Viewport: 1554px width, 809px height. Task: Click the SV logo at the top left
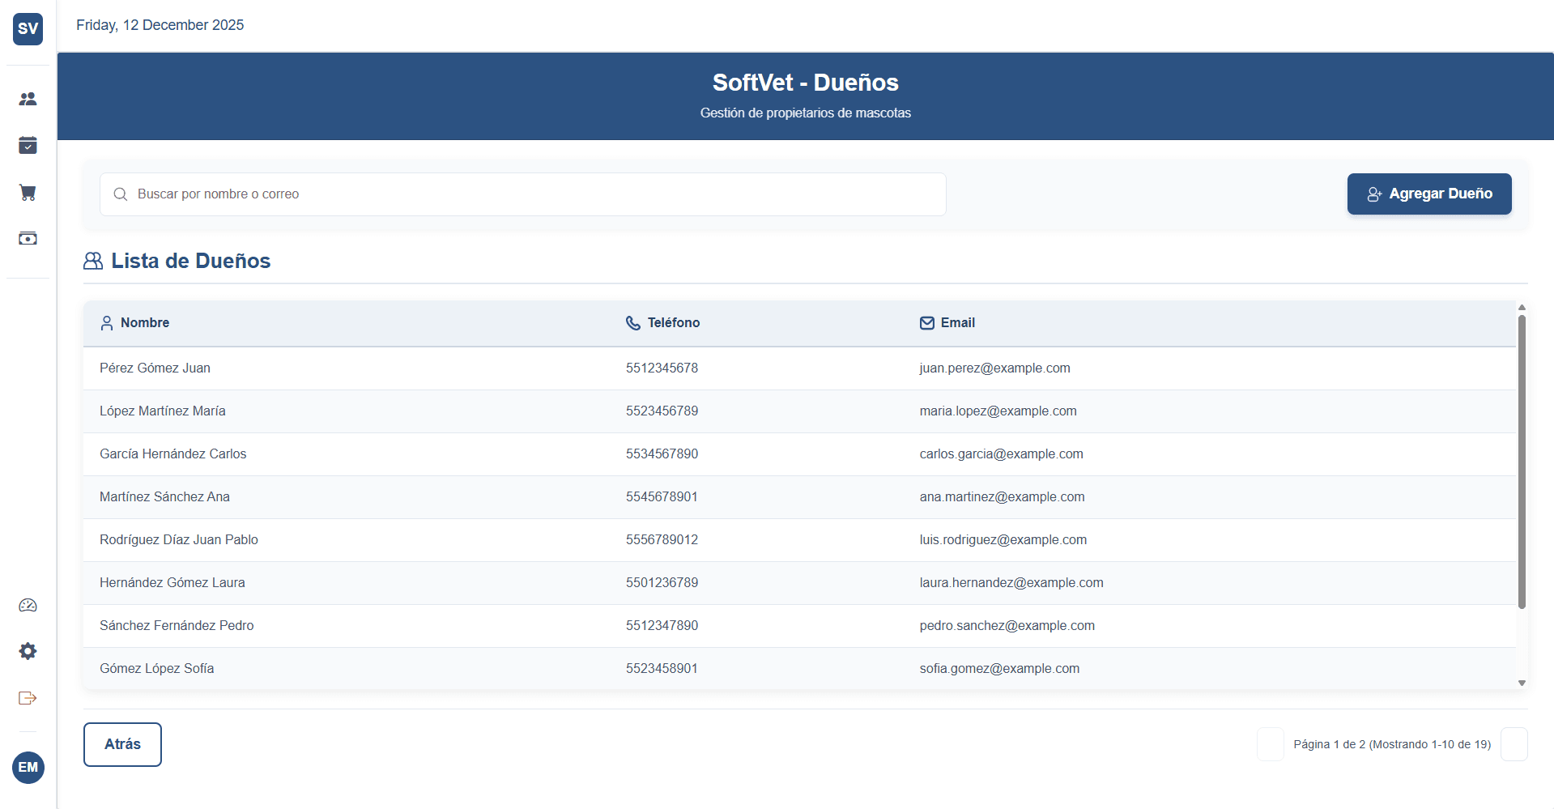[28, 28]
